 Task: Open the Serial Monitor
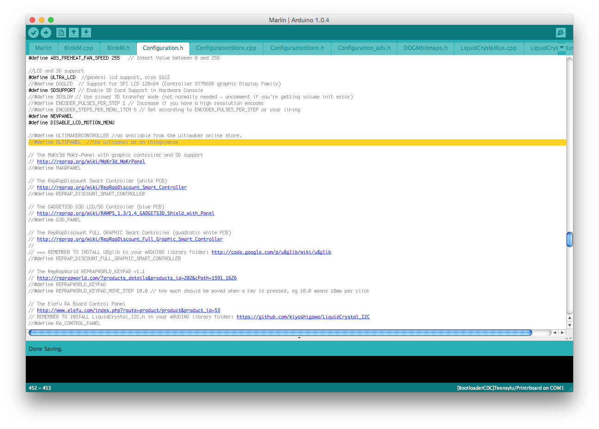561,32
